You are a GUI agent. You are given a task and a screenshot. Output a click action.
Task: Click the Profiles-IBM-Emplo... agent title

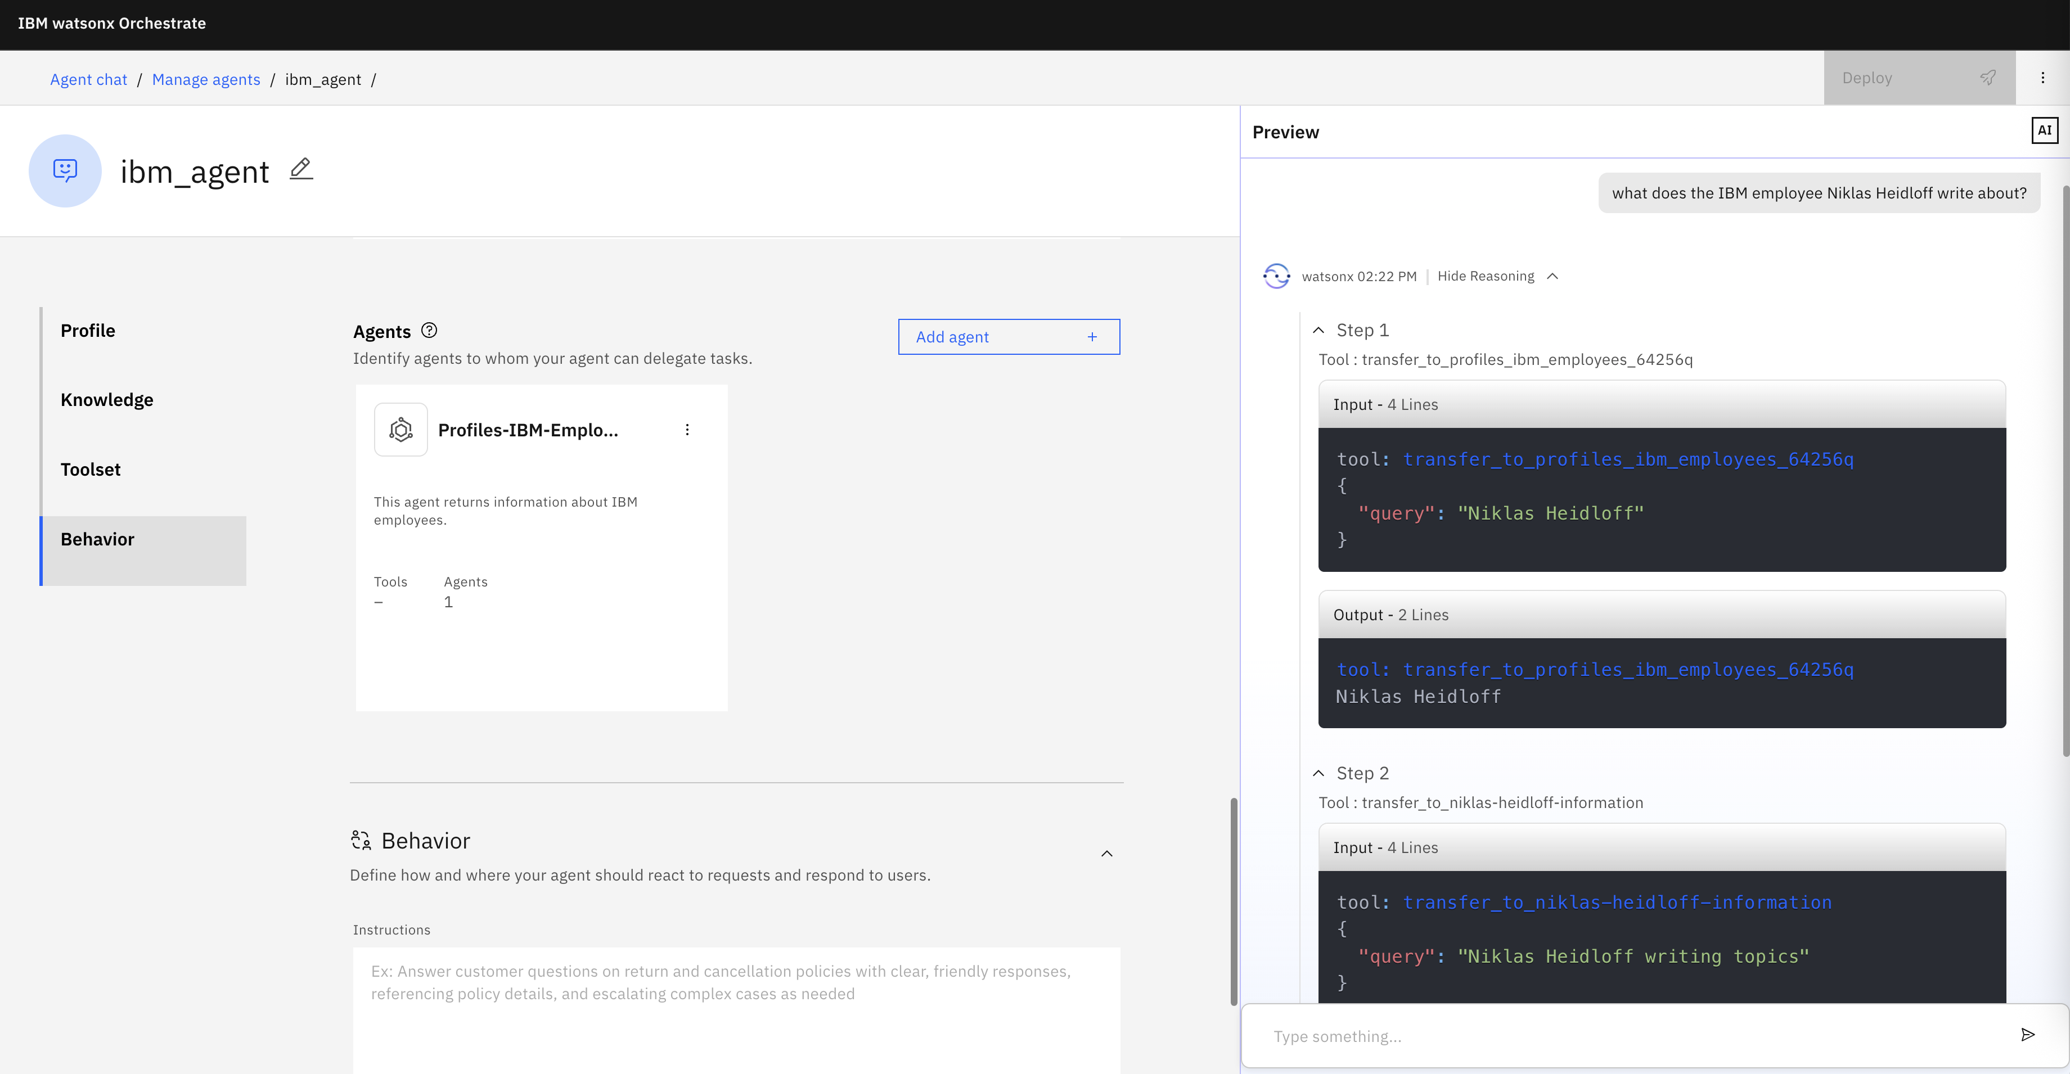(528, 430)
